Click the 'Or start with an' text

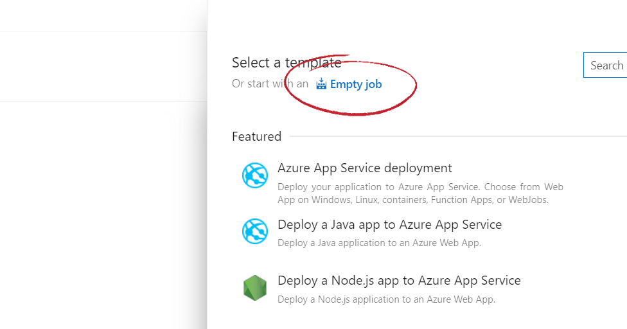click(x=270, y=84)
